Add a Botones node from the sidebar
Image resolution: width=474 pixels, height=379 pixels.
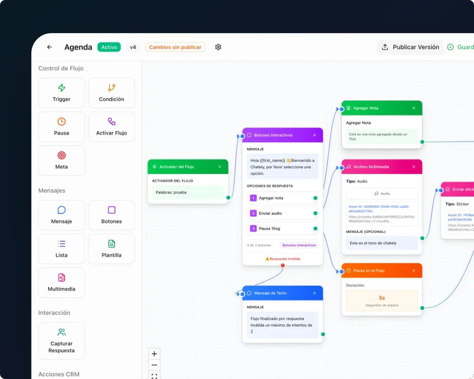[111, 215]
